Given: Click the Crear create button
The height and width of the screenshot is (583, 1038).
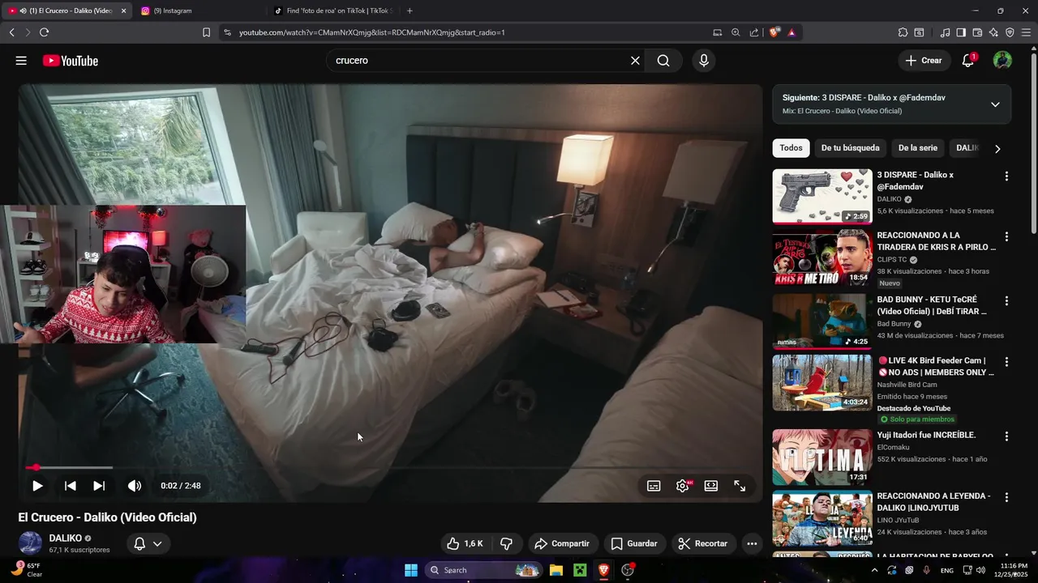Looking at the screenshot, I should pyautogui.click(x=924, y=61).
